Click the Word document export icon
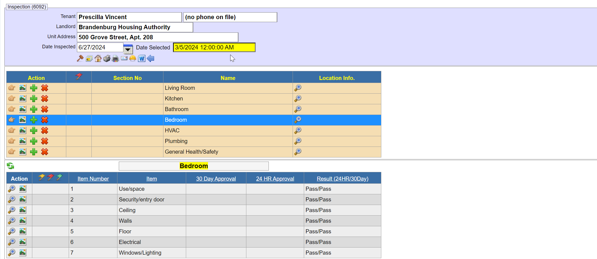597x259 pixels. 142,58
